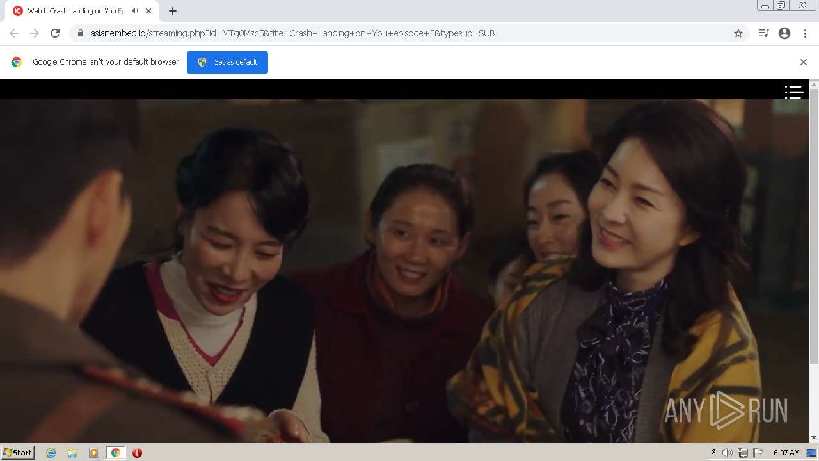Image resolution: width=819 pixels, height=461 pixels.
Task: Launch Internet Explorer from taskbar
Action: pyautogui.click(x=51, y=453)
